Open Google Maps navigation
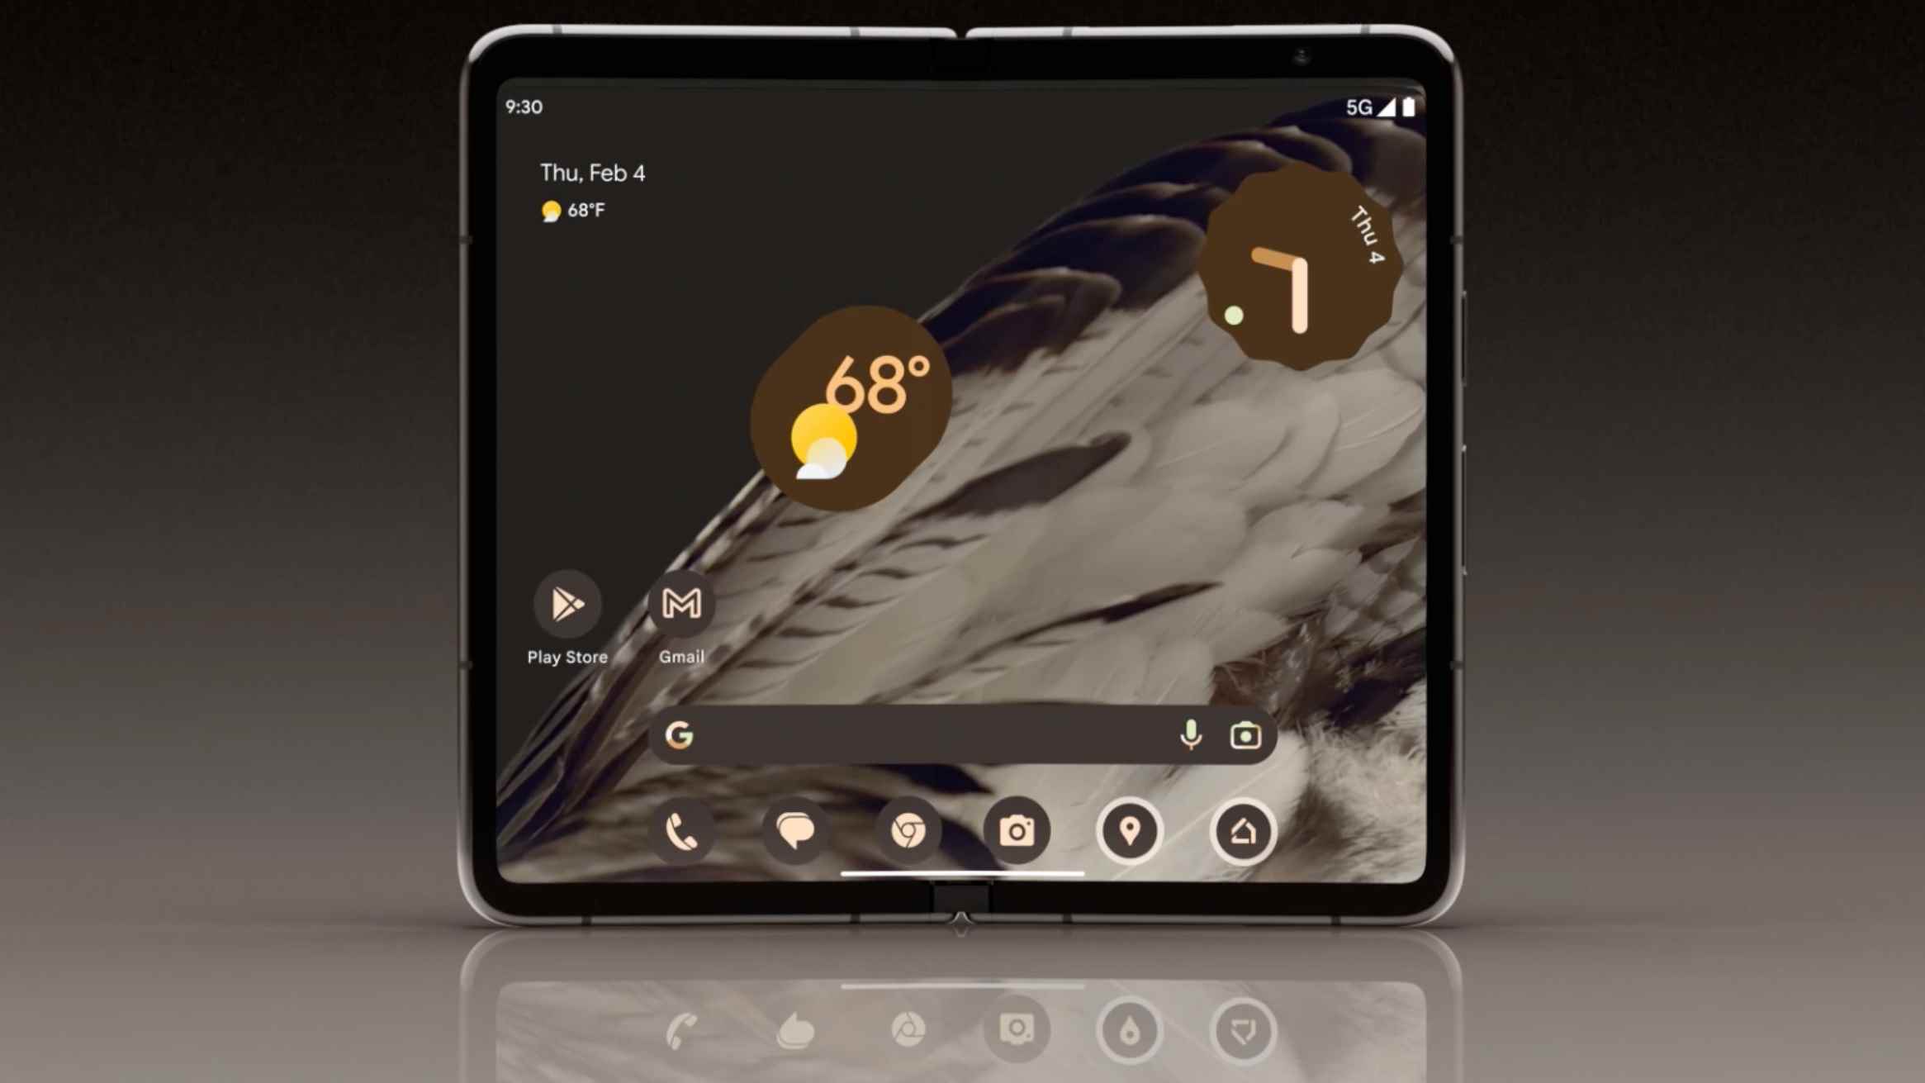The height and width of the screenshot is (1083, 1925). [x=1131, y=830]
